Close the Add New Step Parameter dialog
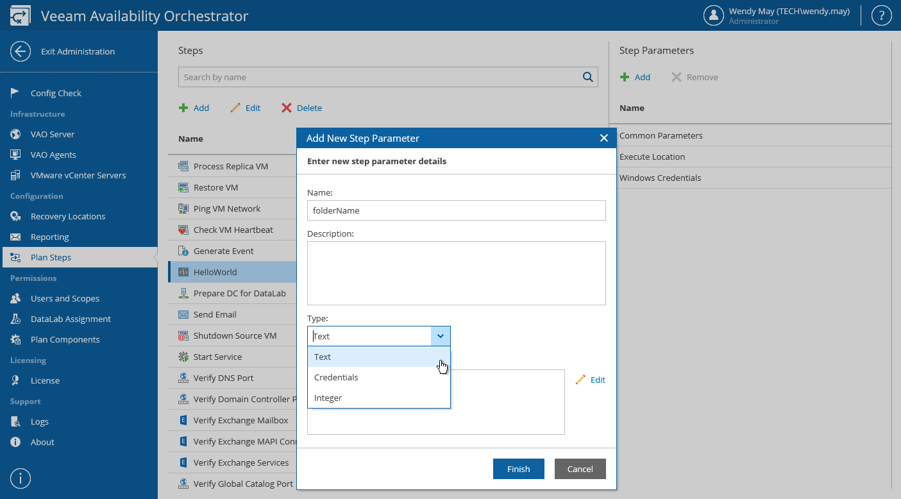 [x=603, y=138]
